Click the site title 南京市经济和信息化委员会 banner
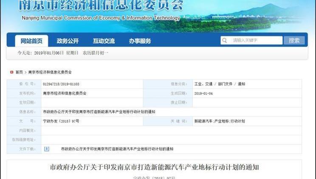 point(102,6)
